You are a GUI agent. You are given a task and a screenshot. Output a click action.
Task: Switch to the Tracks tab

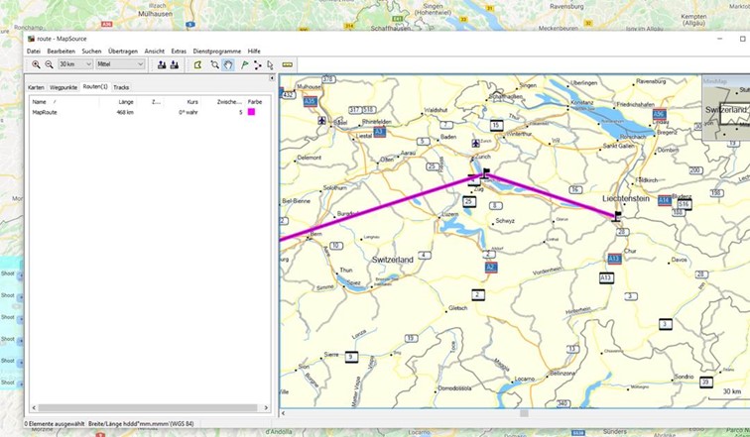(x=121, y=87)
